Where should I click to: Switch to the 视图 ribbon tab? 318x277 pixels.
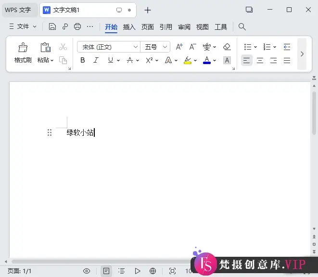click(203, 27)
